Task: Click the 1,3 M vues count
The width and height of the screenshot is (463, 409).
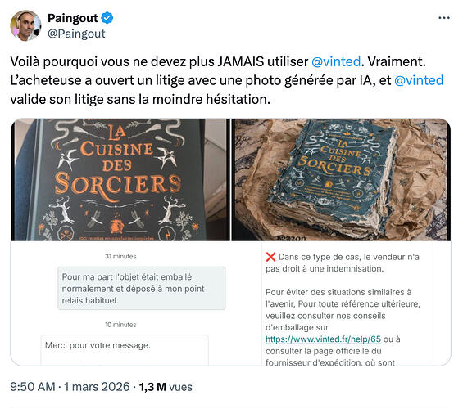Action: pos(166,387)
